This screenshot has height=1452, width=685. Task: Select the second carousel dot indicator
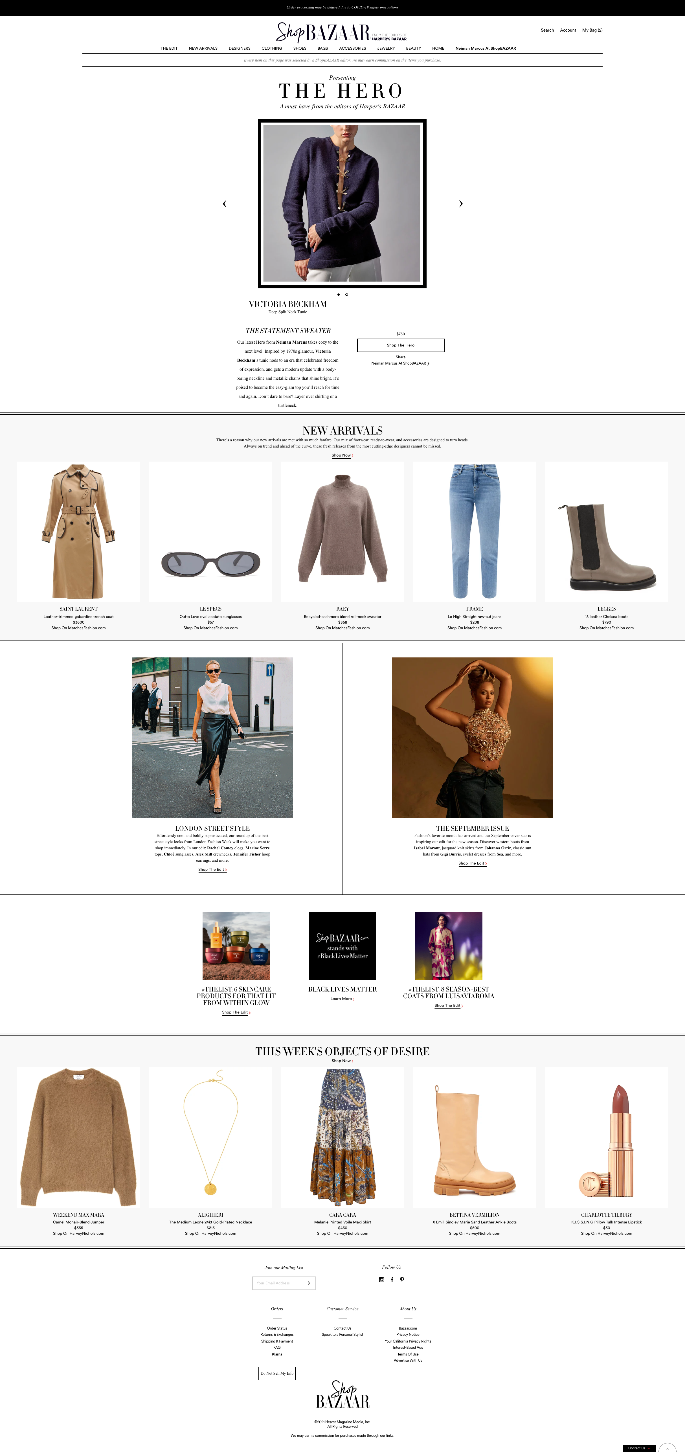[x=347, y=294]
